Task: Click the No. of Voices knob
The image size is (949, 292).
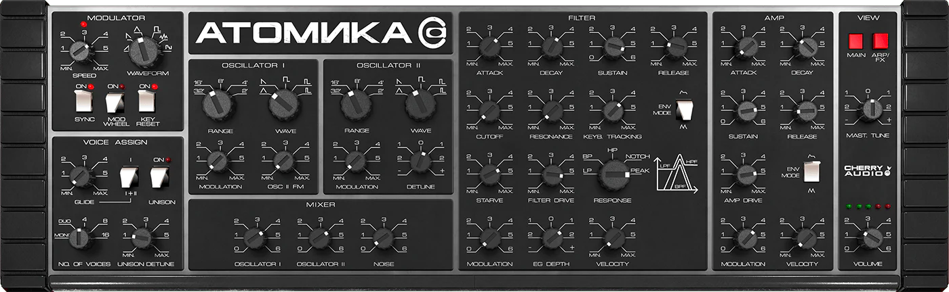Action: (81, 237)
